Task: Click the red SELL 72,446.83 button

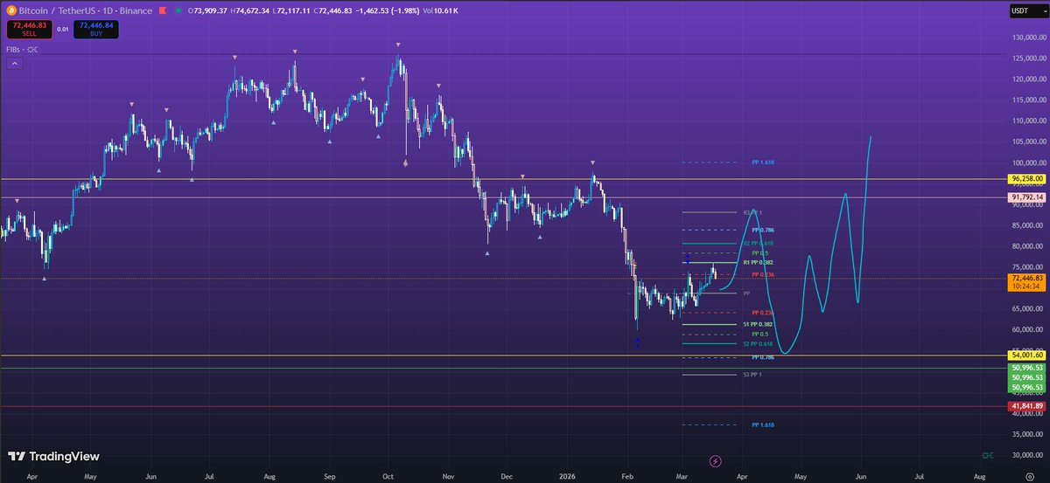Action: pos(28,30)
